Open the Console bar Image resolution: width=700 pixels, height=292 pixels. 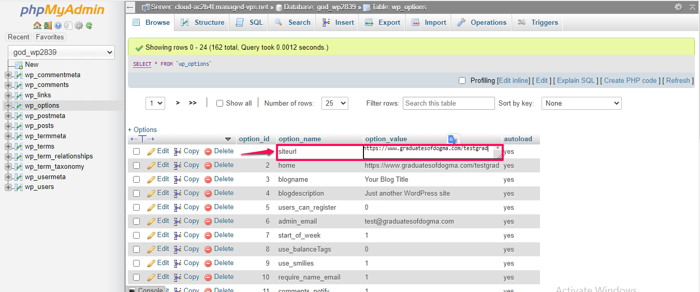click(x=147, y=289)
